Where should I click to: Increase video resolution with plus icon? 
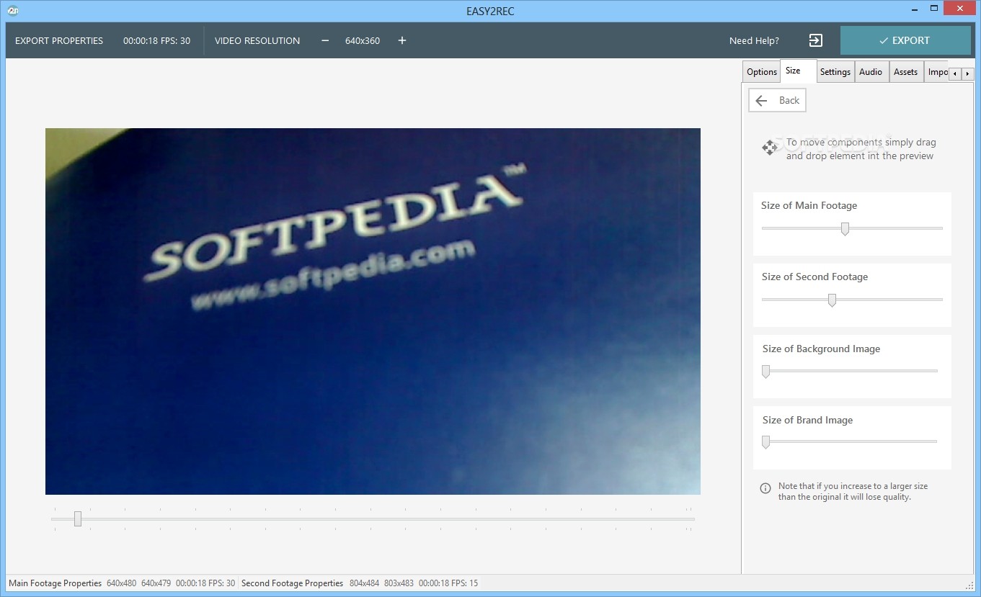click(402, 40)
